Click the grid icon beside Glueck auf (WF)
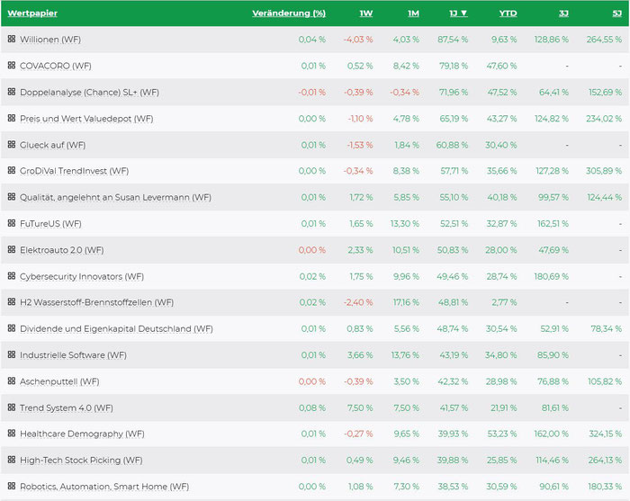 click(x=12, y=144)
